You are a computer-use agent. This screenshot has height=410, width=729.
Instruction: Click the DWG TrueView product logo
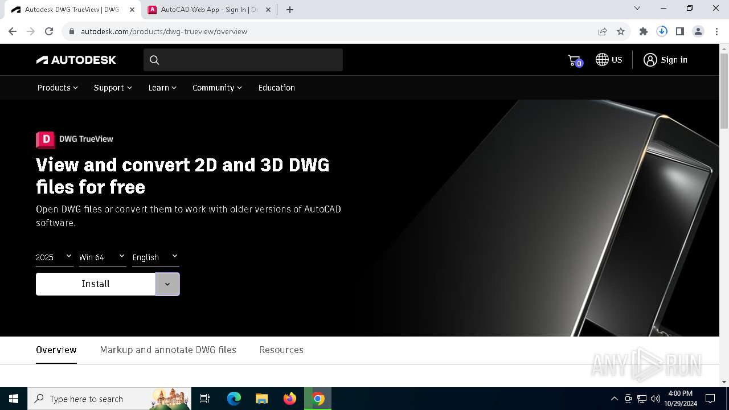75,139
